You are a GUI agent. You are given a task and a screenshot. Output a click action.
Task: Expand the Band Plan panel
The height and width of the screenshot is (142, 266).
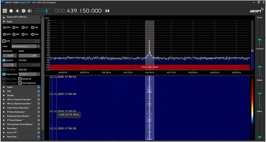4,137
